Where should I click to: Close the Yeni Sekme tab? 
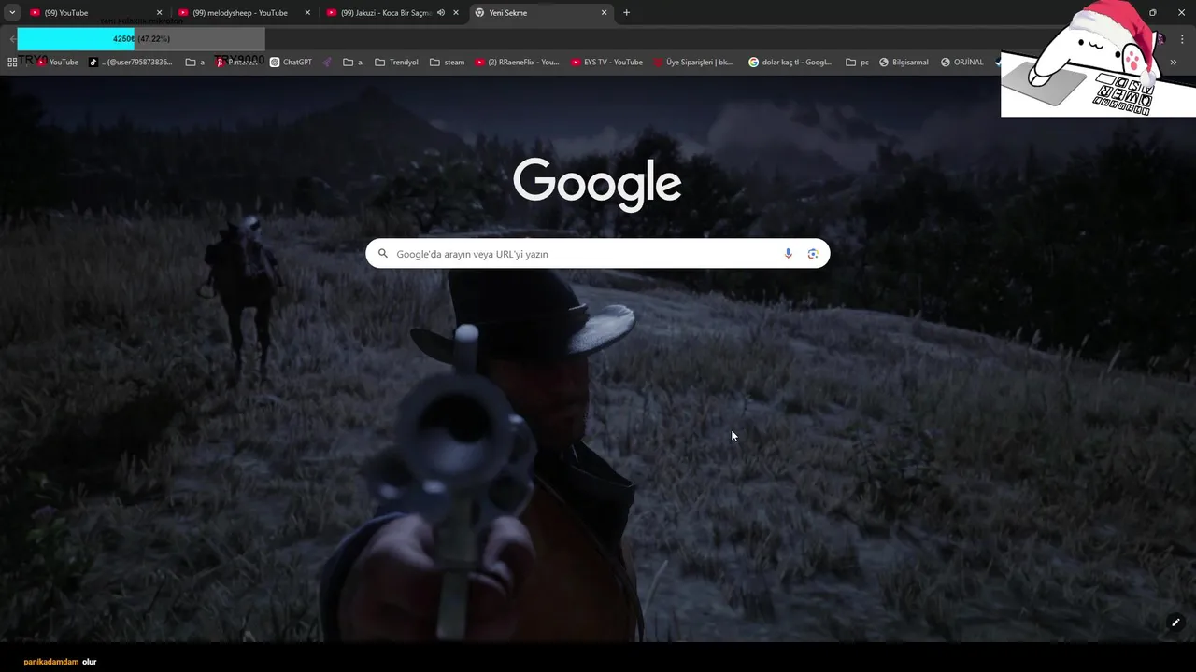pos(604,13)
